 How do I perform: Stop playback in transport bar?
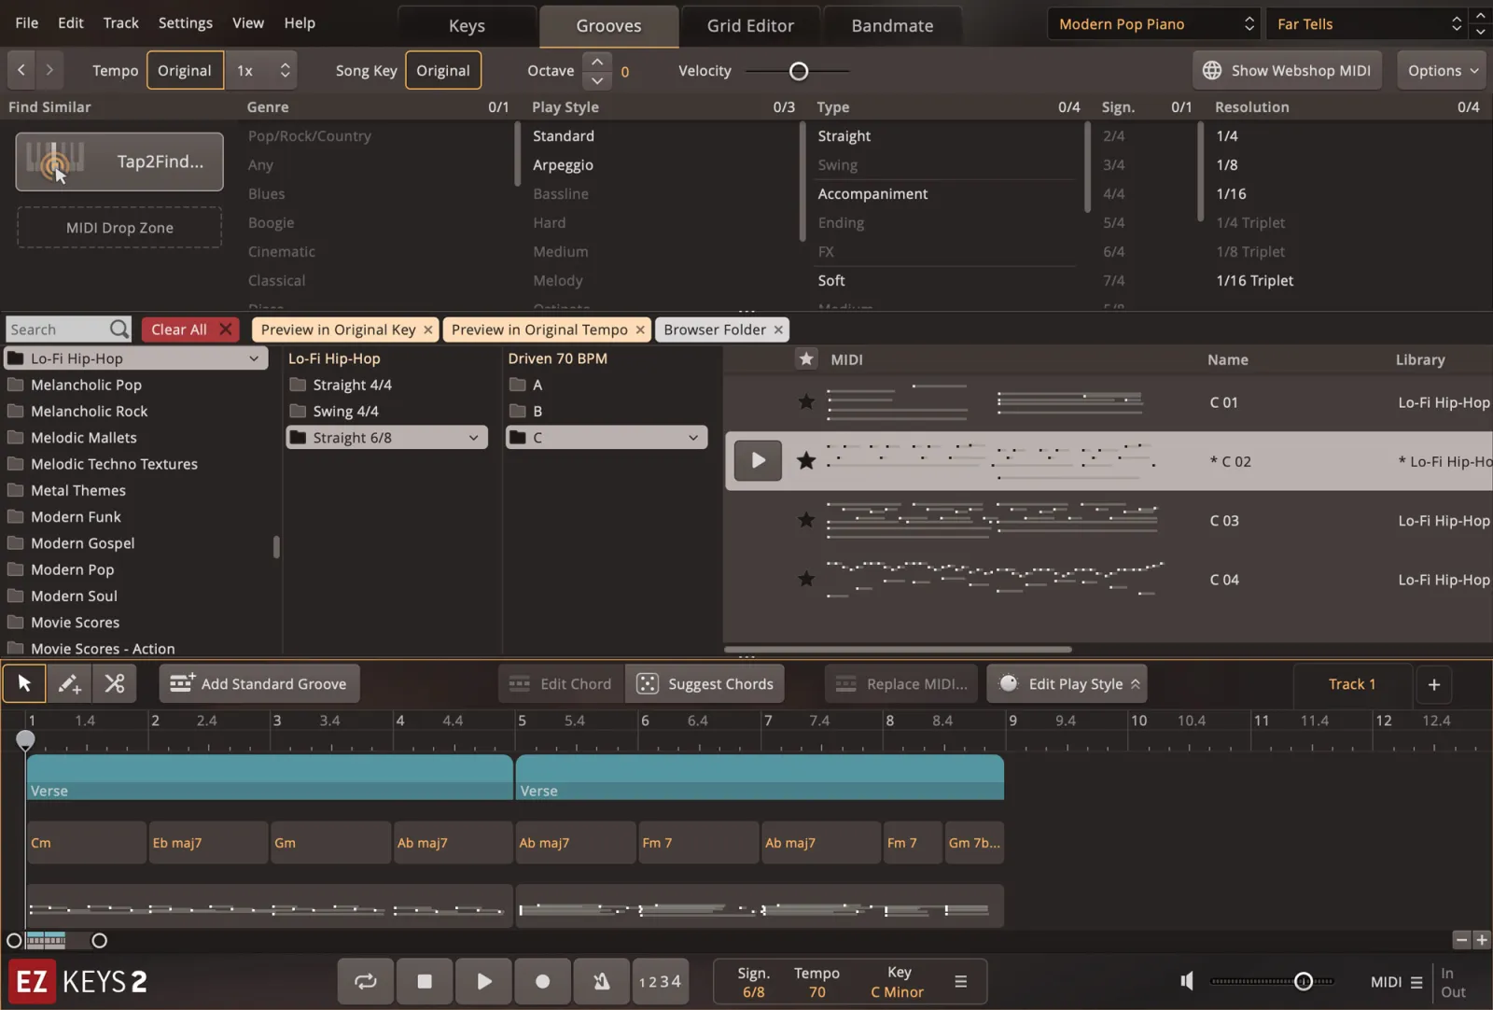pos(425,981)
